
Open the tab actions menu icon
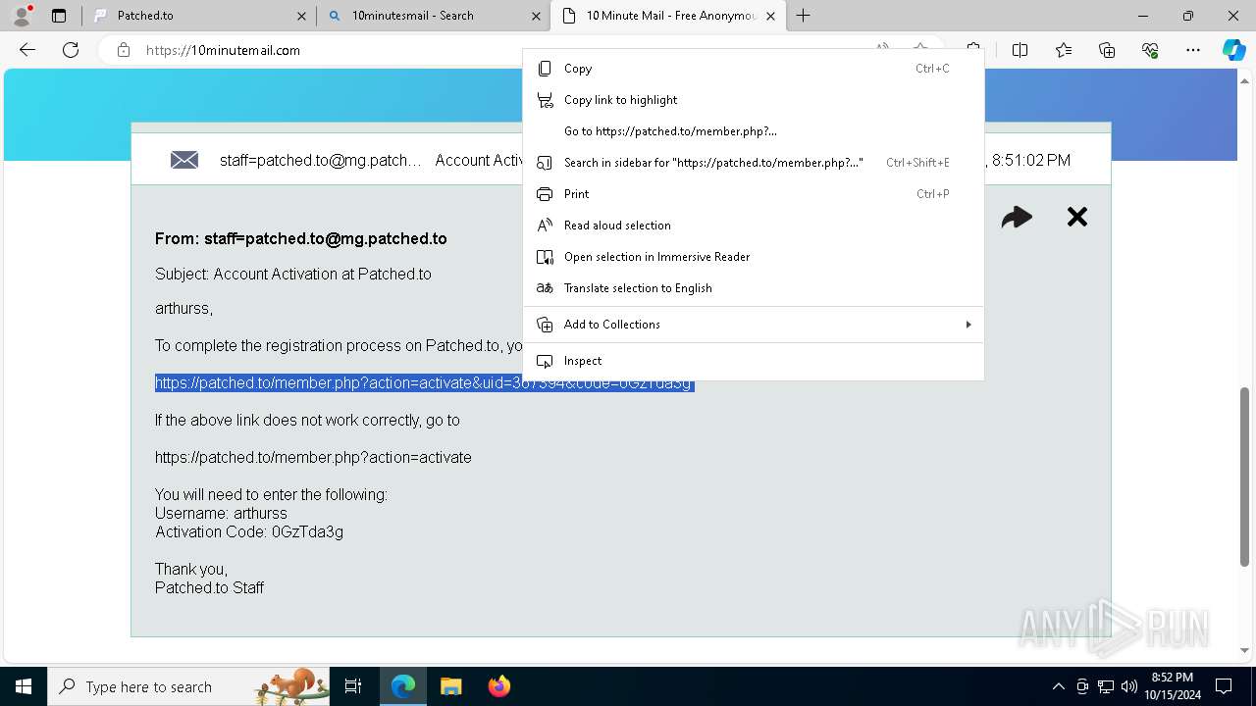[59, 16]
